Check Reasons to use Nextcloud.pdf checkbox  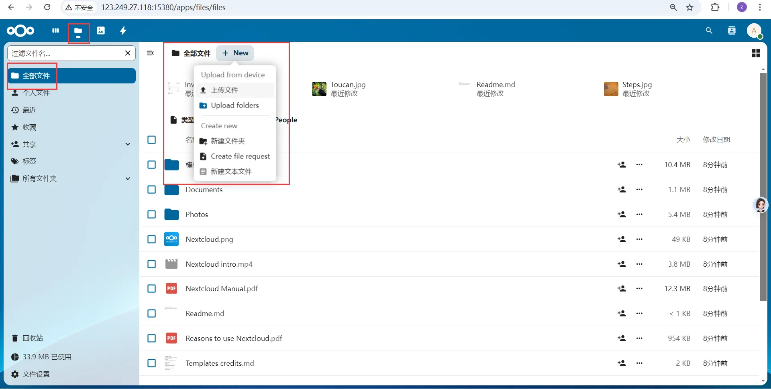pyautogui.click(x=152, y=338)
